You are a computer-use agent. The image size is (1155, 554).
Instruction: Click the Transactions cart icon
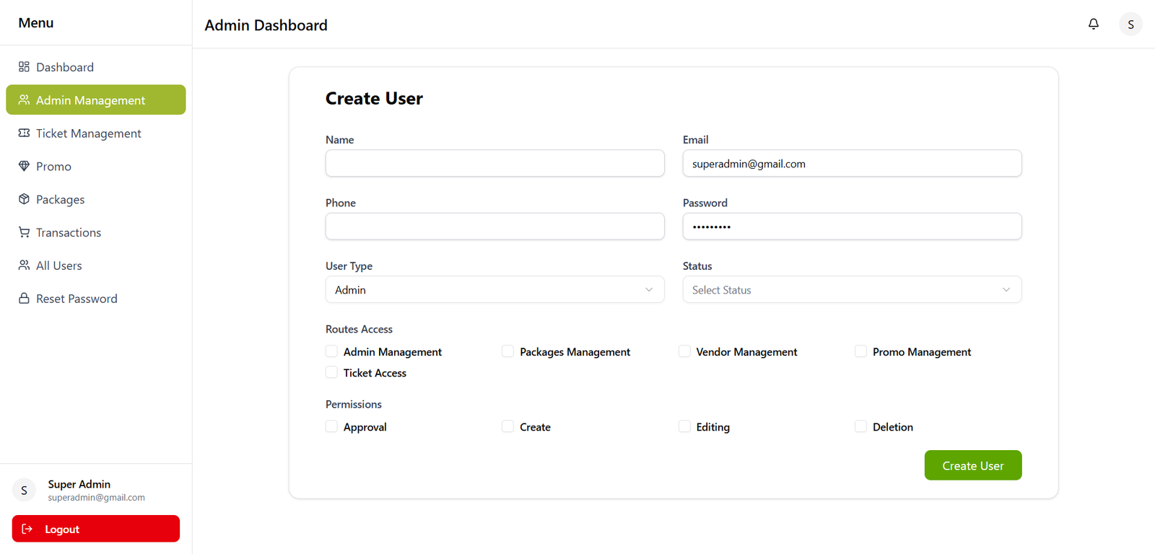[x=24, y=232]
